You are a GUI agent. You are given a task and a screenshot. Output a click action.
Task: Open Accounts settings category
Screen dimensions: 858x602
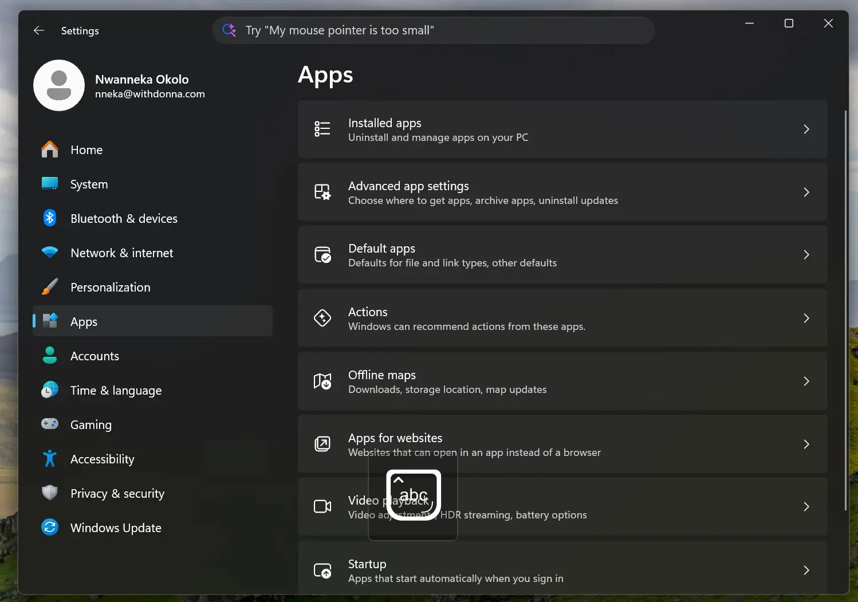click(x=152, y=356)
